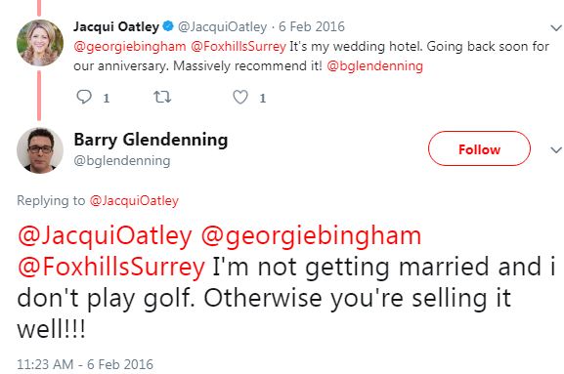Screen dimensions: 564x374
Task: Open Barry Glendenning's profile photo
Action: tap(39, 150)
